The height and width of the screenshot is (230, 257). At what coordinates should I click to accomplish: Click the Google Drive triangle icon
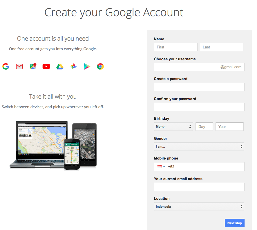[60, 66]
